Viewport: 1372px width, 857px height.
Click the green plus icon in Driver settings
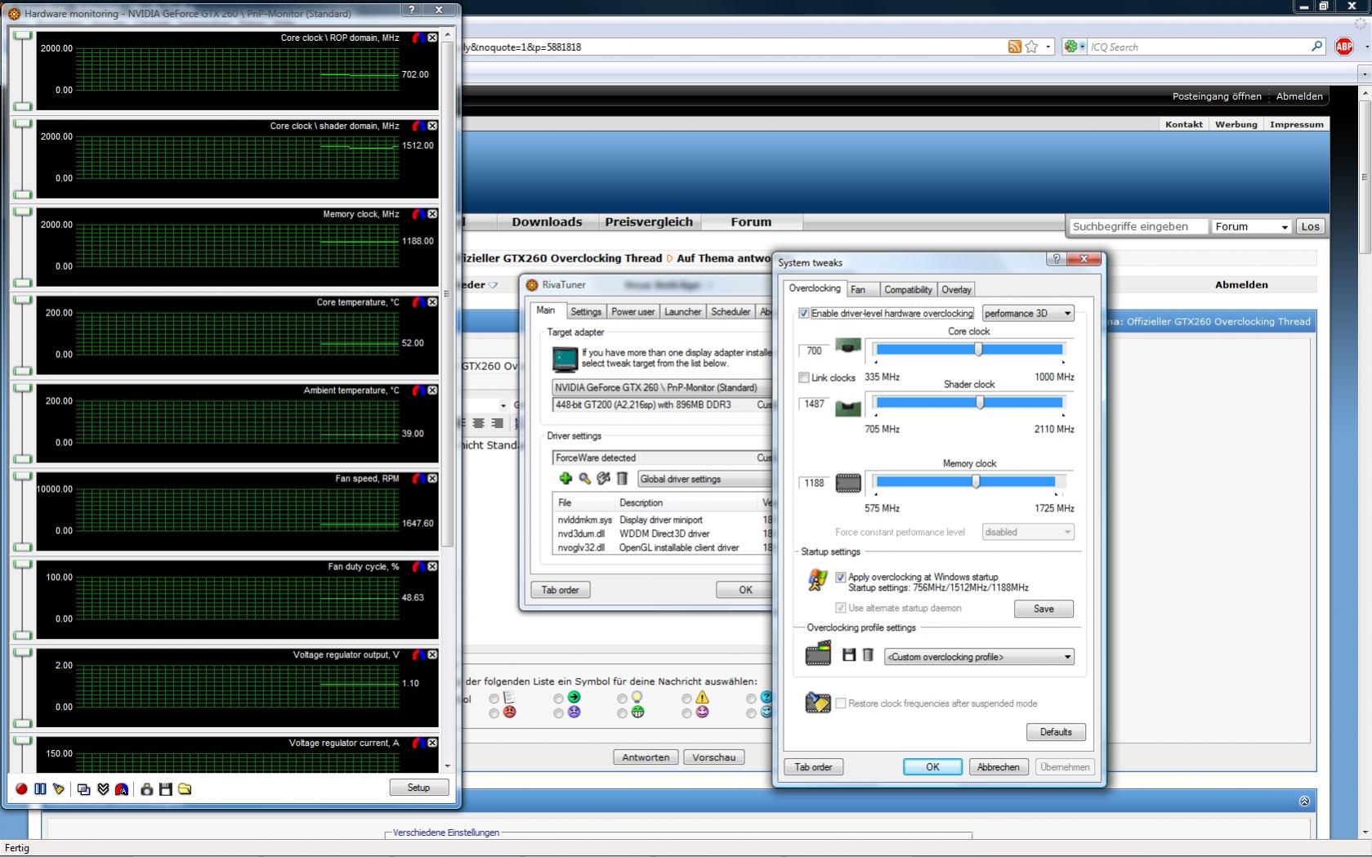tap(565, 479)
